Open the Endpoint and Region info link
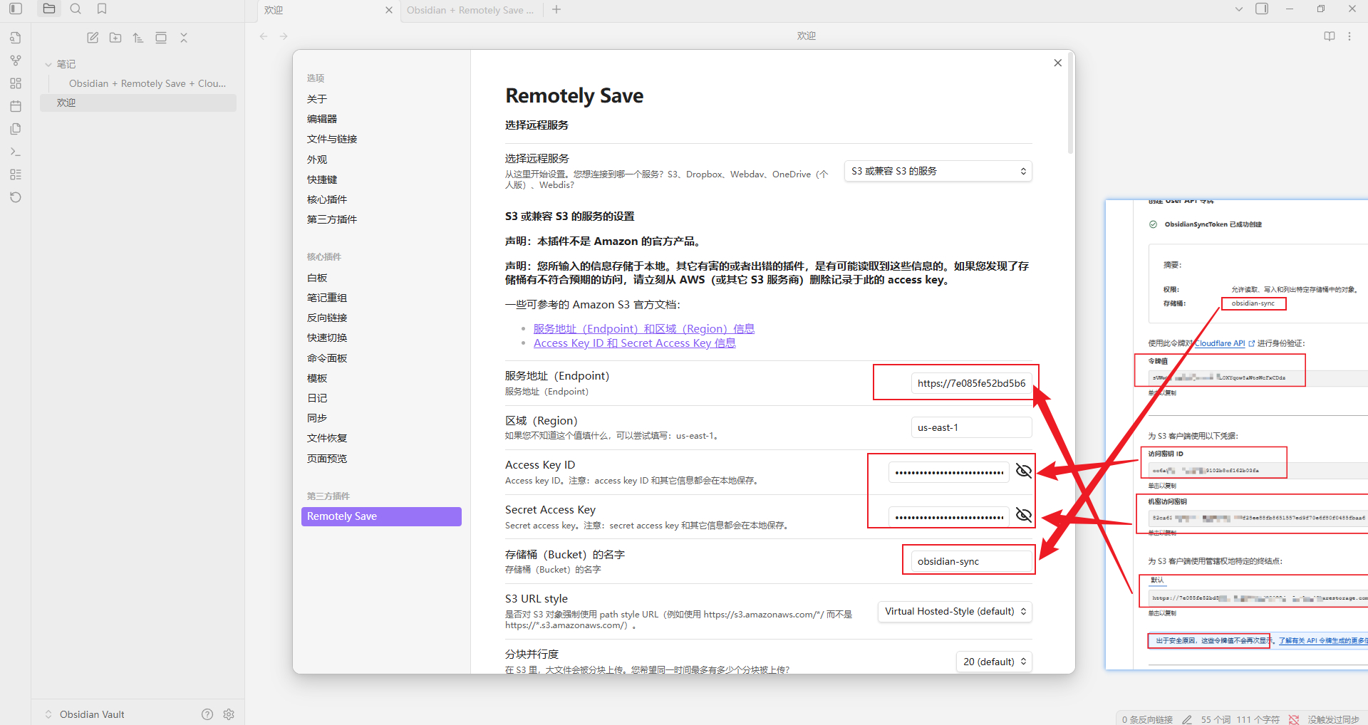 pyautogui.click(x=644, y=328)
